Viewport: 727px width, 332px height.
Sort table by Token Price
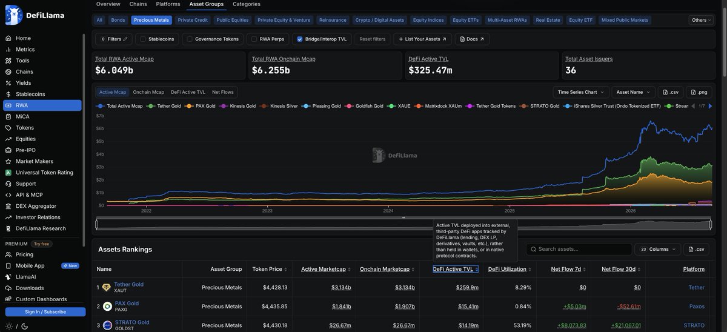[270, 269]
